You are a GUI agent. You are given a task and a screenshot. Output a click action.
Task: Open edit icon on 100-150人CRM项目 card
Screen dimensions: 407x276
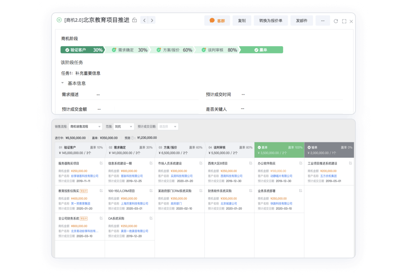tap(151, 190)
